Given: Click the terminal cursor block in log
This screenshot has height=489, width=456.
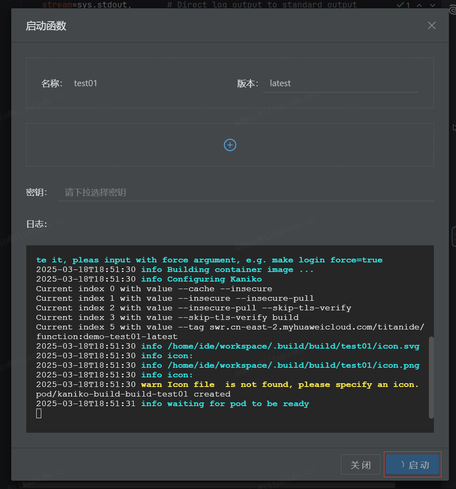Looking at the screenshot, I should 39,413.
